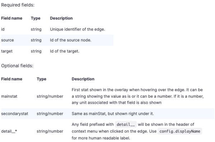Image resolution: width=215 pixels, height=142 pixels.
Task: Click 'Id of the target.' description
Action: click(x=64, y=51)
